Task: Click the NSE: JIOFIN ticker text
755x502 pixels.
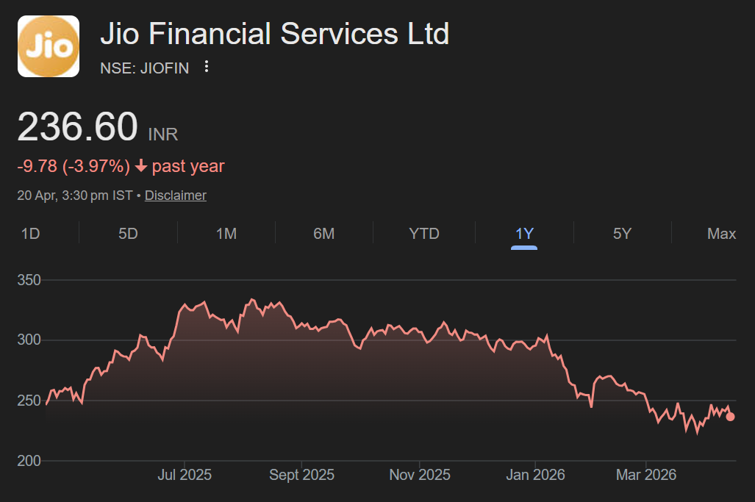Action: point(144,68)
